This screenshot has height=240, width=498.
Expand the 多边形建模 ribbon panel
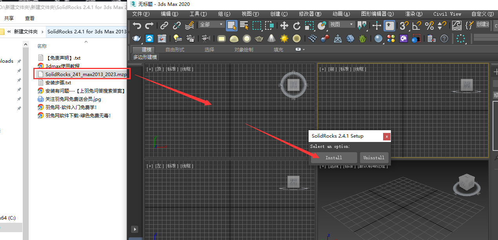pos(145,57)
